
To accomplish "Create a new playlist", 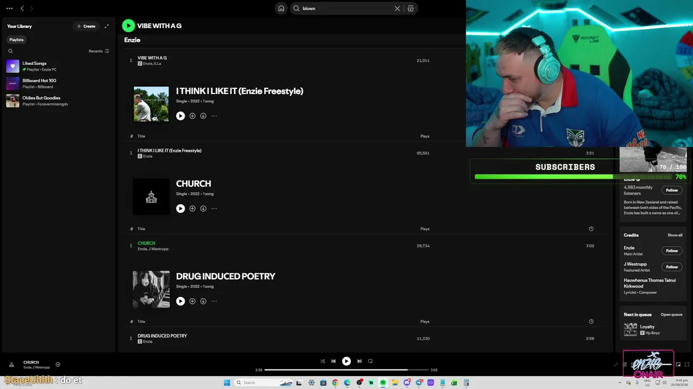I will coord(86,26).
